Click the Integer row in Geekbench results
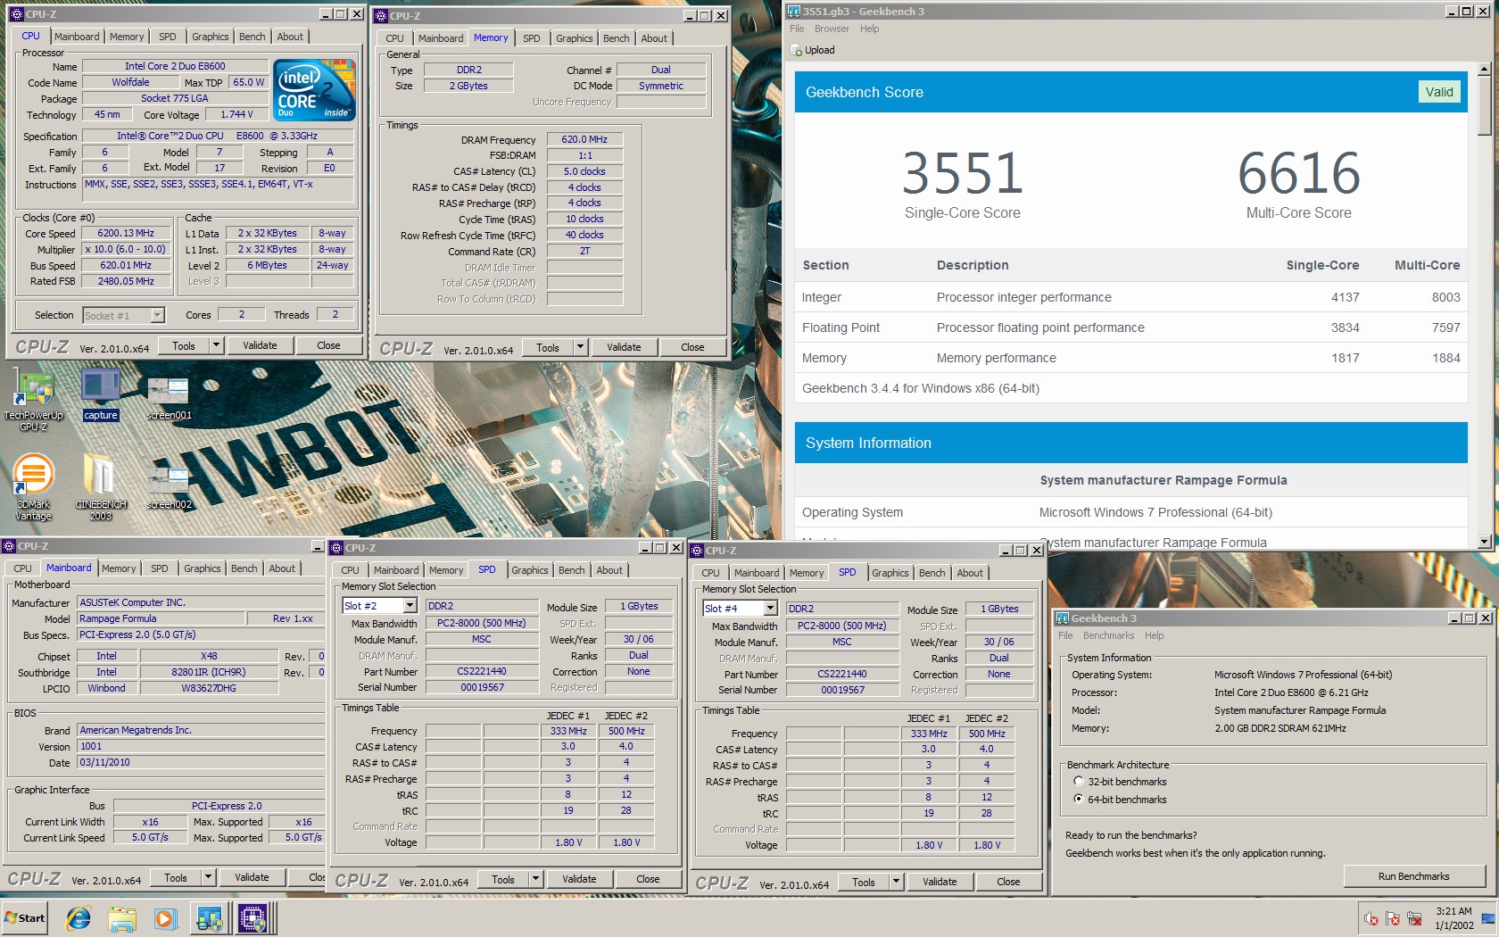This screenshot has height=937, width=1499. tap(1130, 297)
